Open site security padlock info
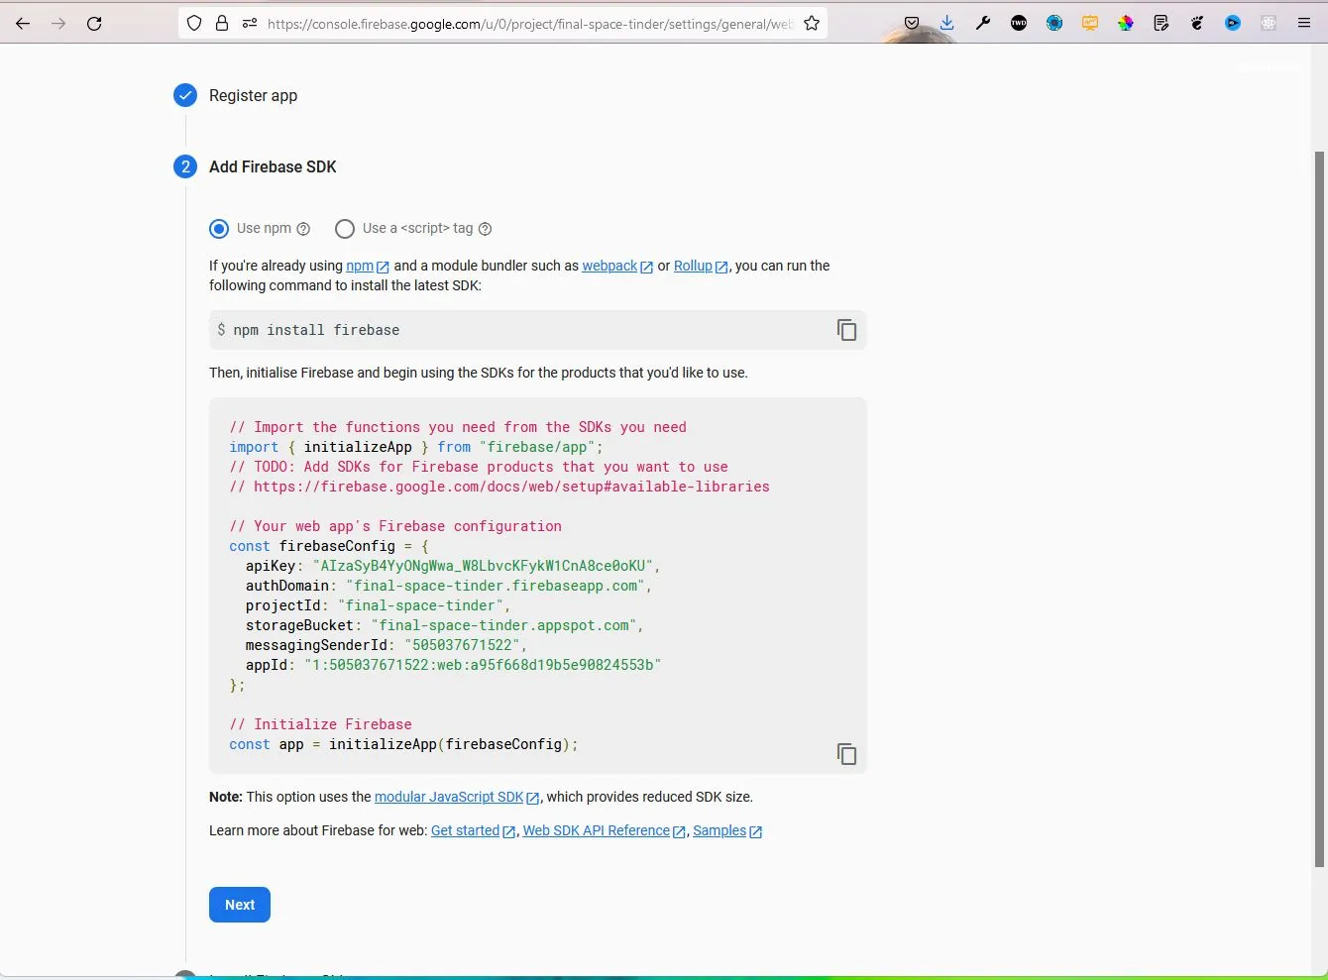This screenshot has width=1328, height=980. tap(222, 23)
